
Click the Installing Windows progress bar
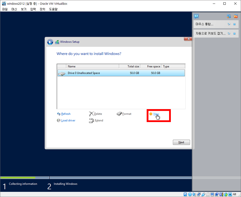click(121, 178)
